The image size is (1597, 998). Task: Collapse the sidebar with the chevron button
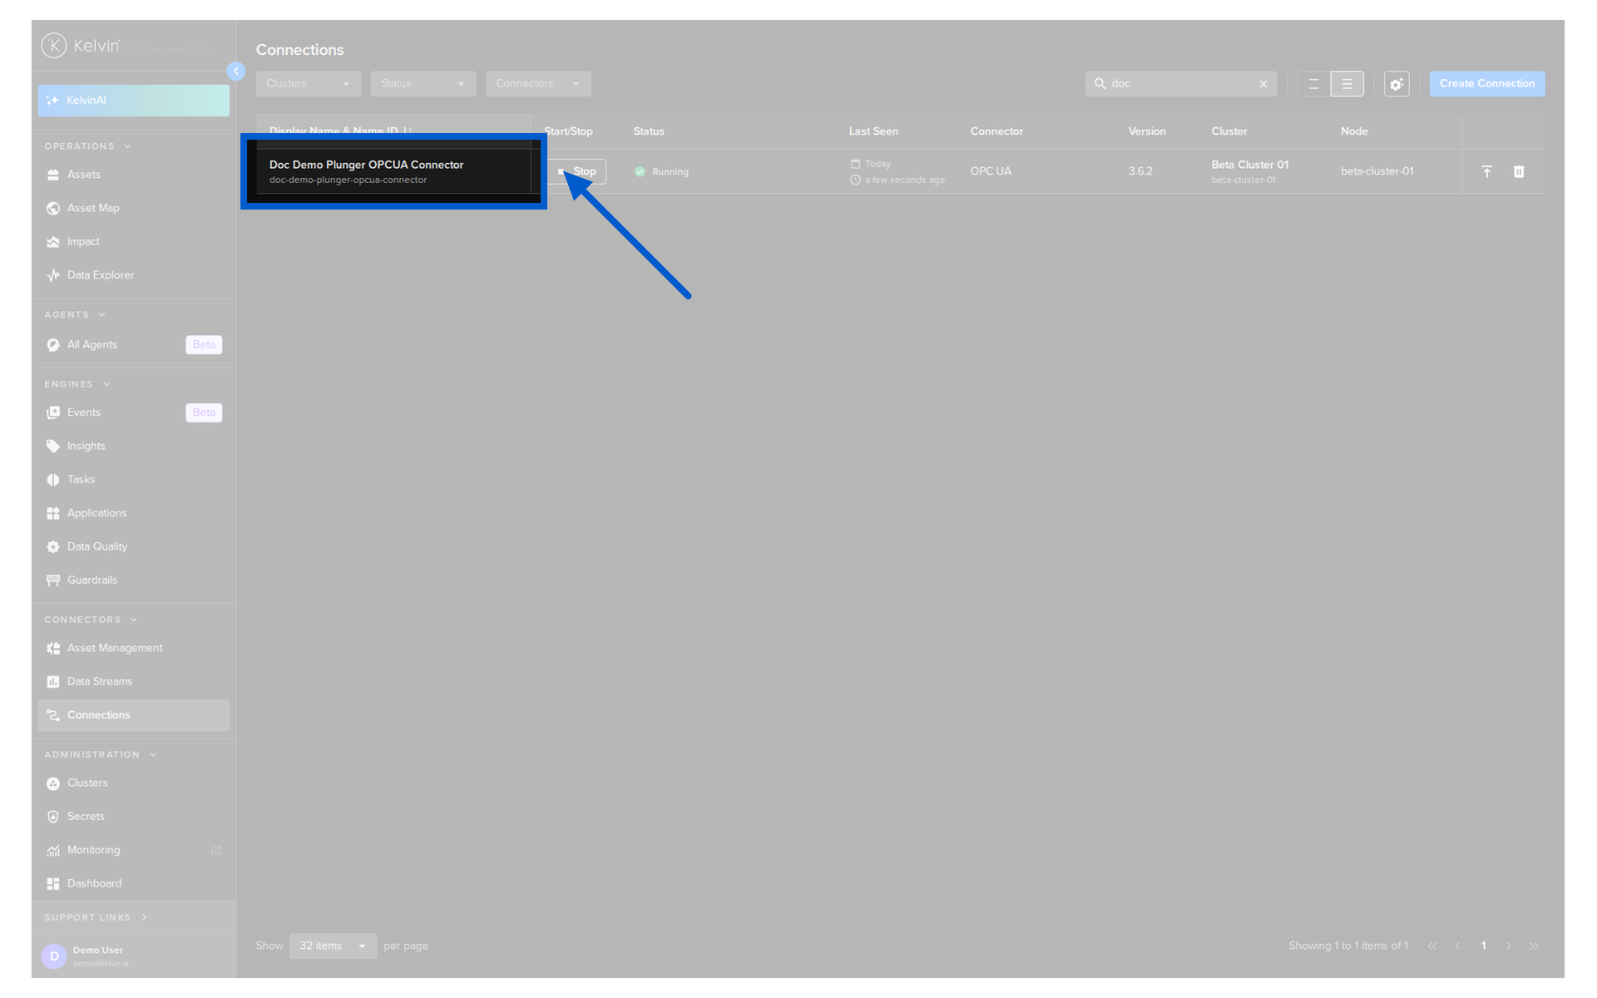coord(236,72)
